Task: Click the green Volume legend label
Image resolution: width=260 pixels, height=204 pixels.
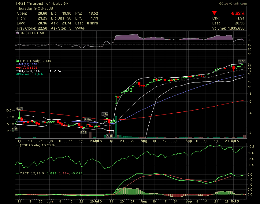Action: 31,74
